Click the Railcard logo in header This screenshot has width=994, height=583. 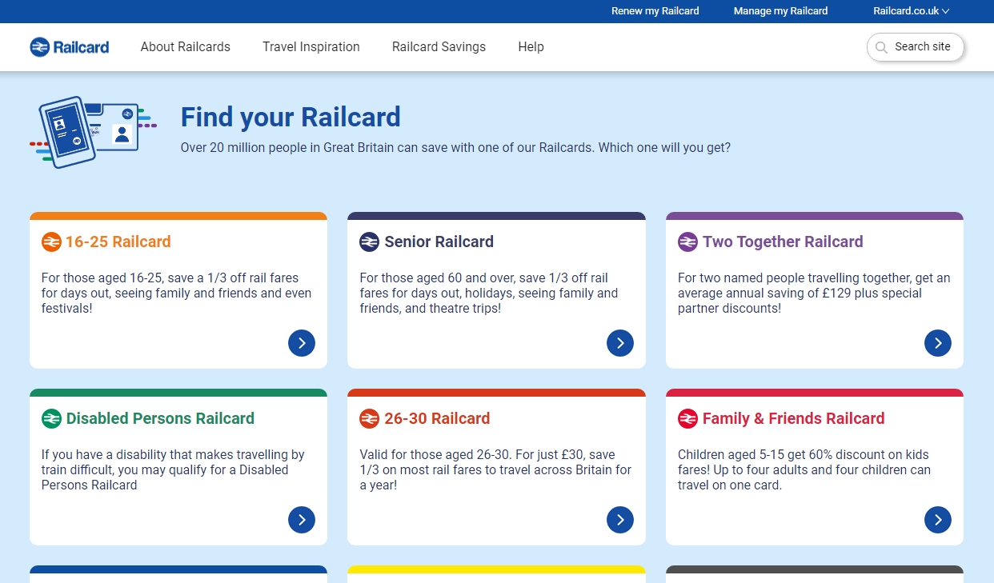tap(70, 47)
